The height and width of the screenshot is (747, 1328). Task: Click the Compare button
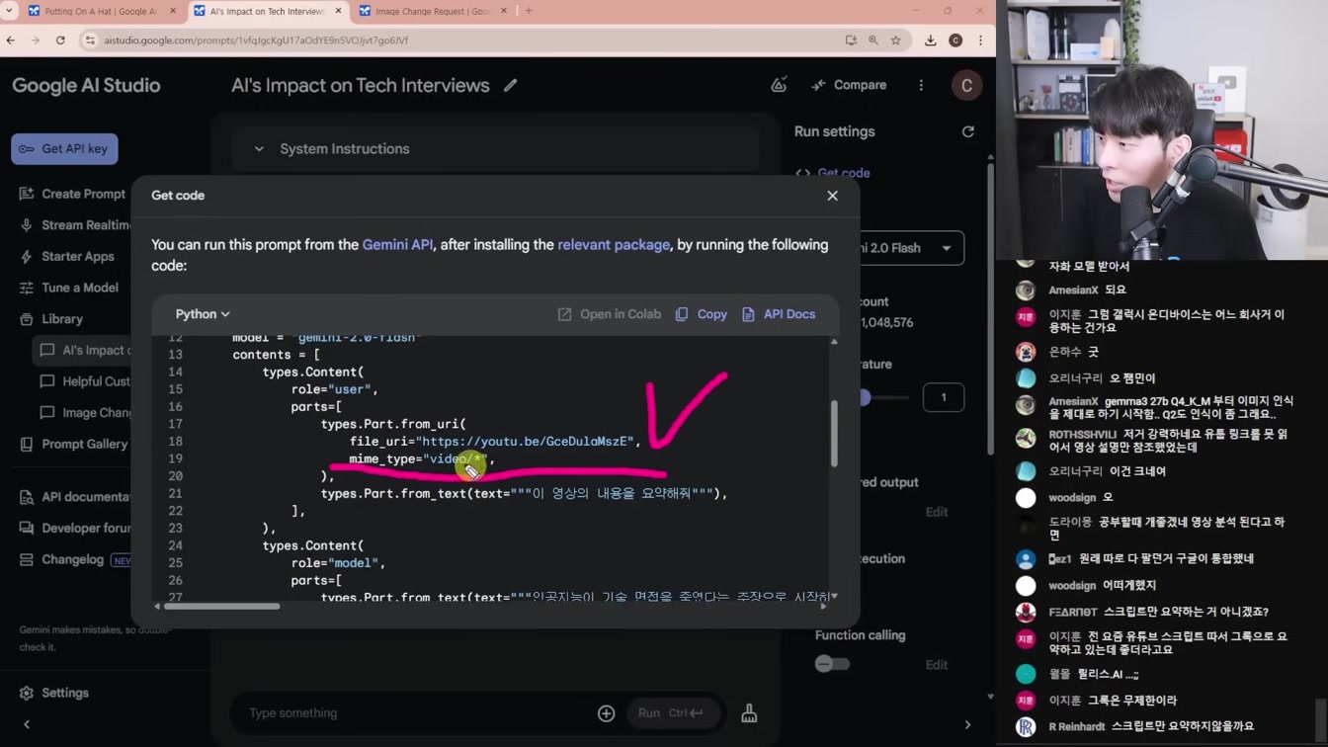849,86
